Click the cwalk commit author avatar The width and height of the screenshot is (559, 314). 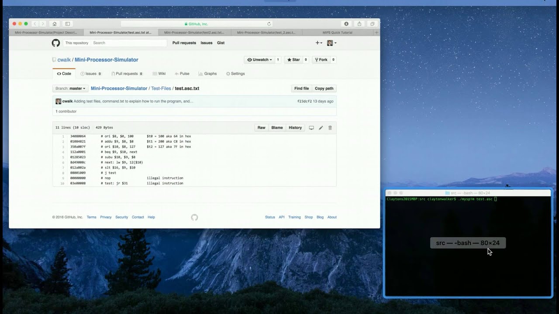point(59,101)
